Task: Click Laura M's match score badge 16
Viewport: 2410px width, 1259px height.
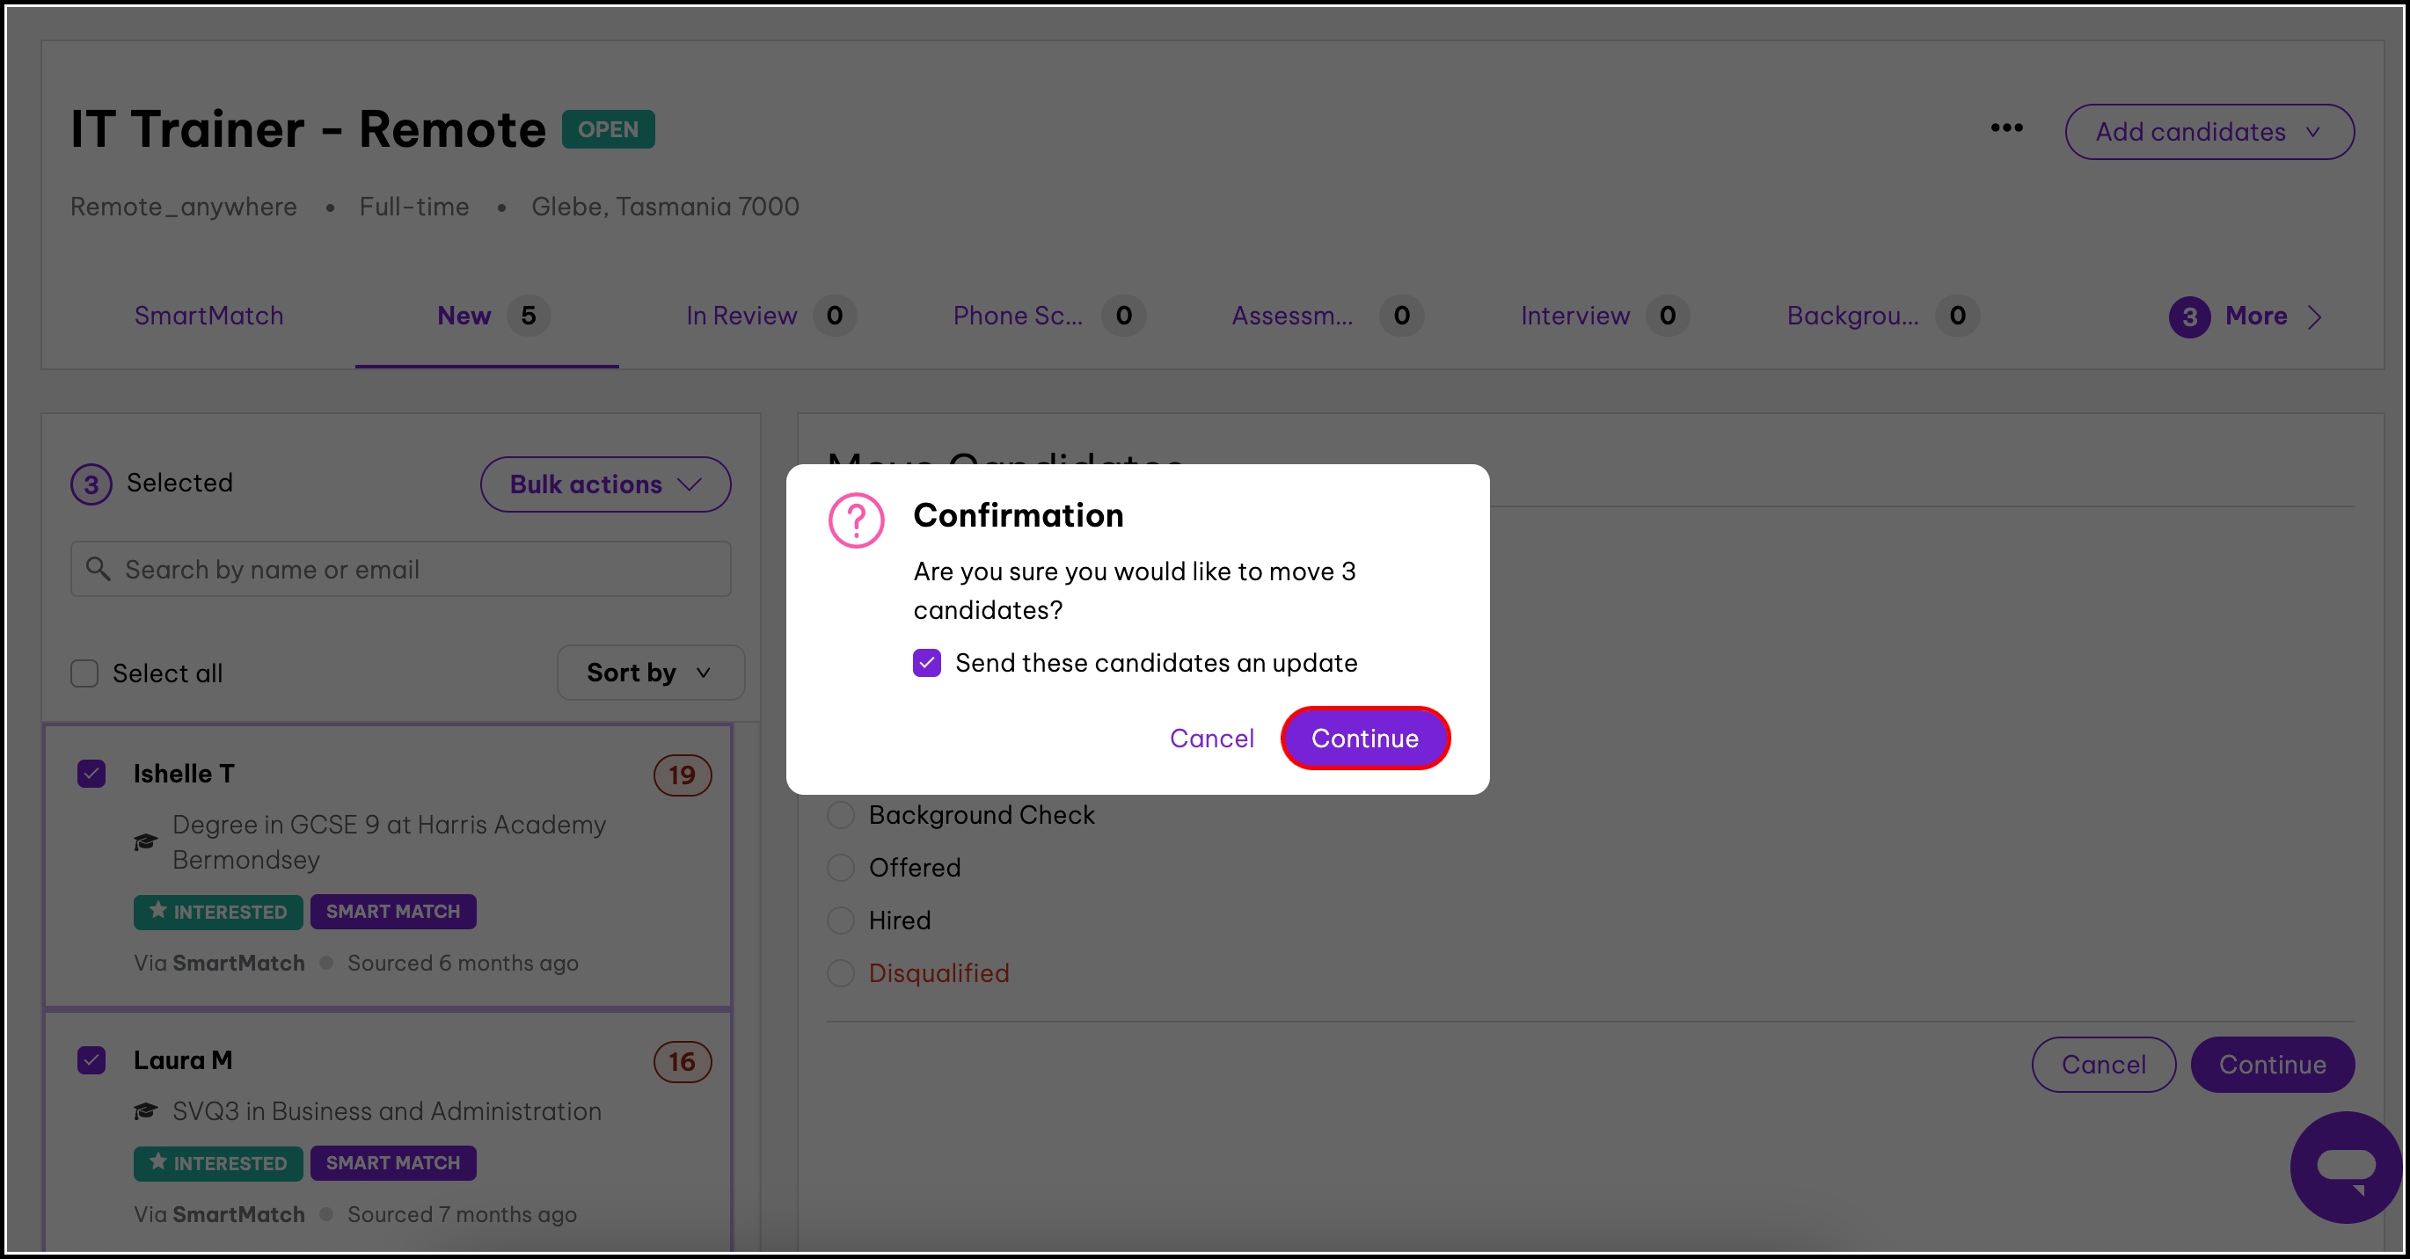Action: [682, 1060]
